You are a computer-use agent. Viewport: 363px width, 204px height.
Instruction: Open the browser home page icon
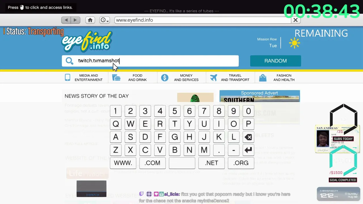tap(90, 20)
